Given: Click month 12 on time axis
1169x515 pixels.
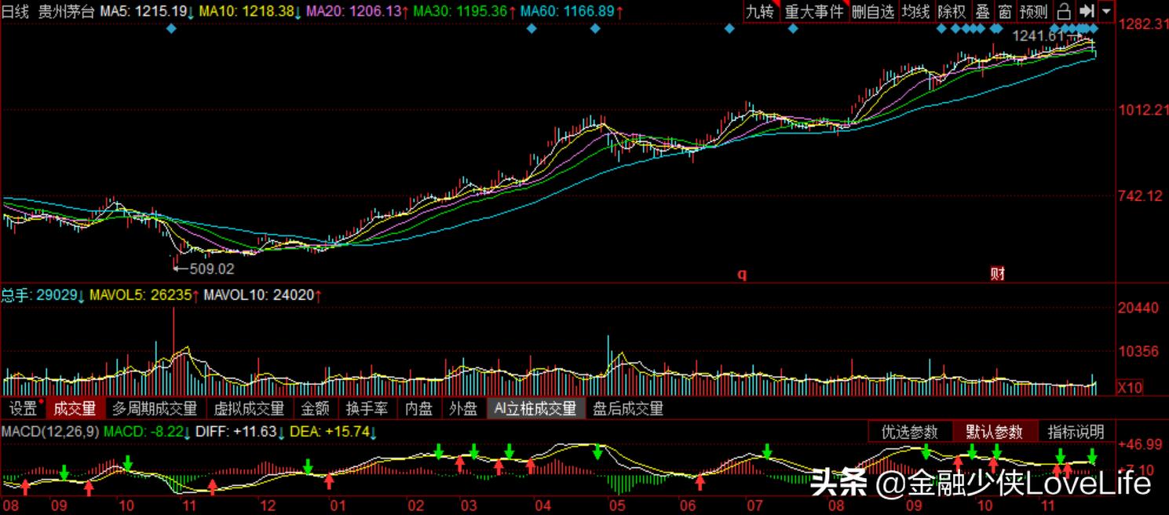Looking at the screenshot, I should (268, 506).
